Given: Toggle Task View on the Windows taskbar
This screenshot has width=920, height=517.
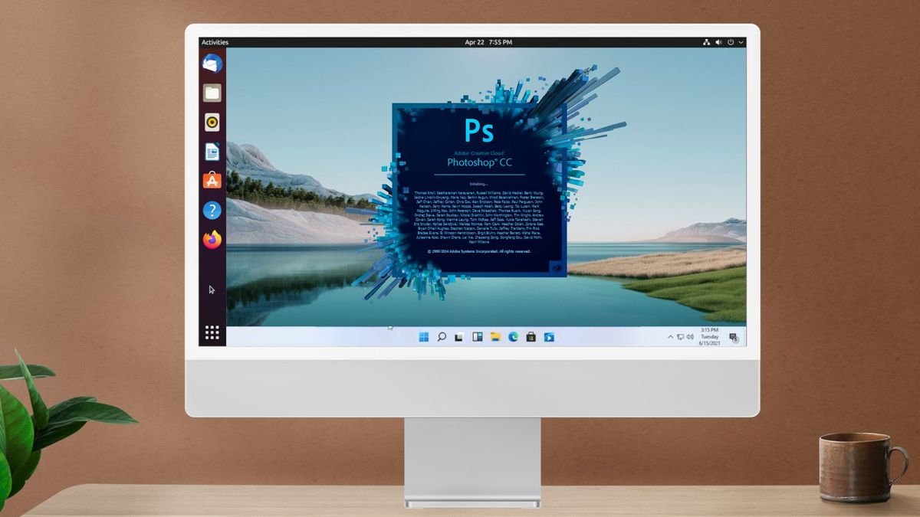Looking at the screenshot, I should (x=458, y=335).
